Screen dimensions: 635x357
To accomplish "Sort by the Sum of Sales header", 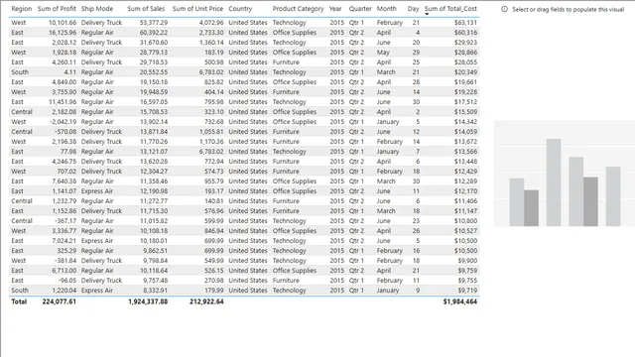I will (146, 9).
